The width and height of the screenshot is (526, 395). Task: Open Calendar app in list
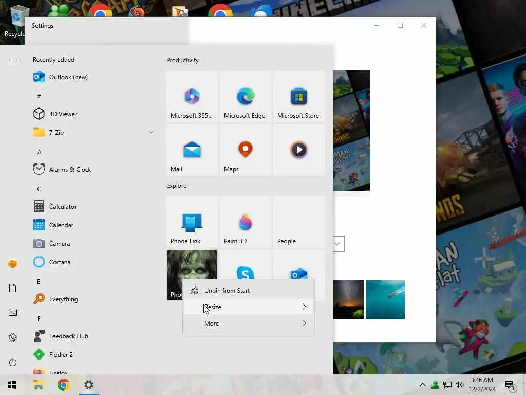click(x=93, y=225)
